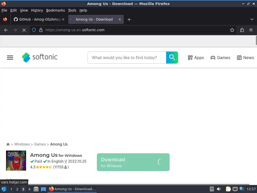The image size is (257, 193).
Task: Open the clipboard tray icon
Action: pos(228,189)
